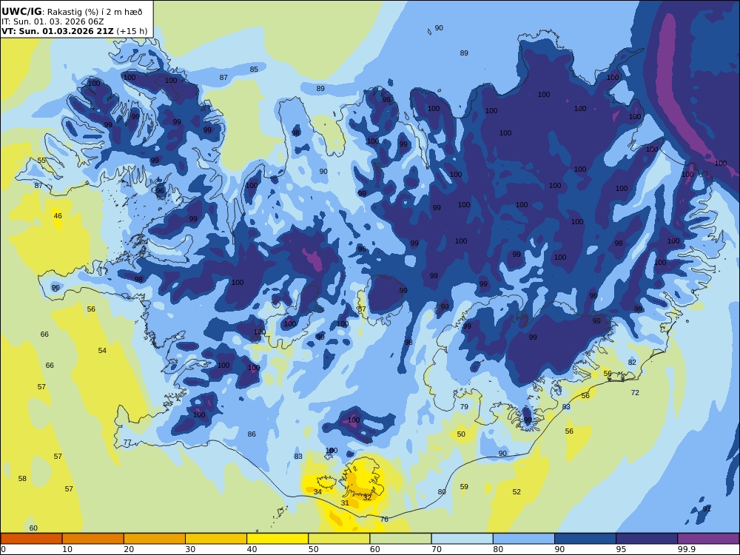Screen dimensions: 740x555
Task: Click the humidity value '77' on the map
Action: point(127,443)
